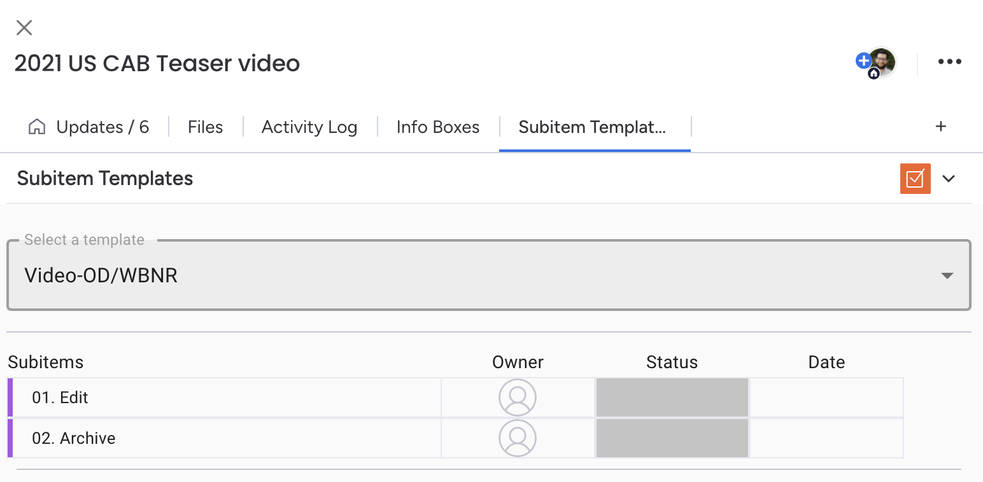Click the 02. Archive subitem name

pyautogui.click(x=74, y=438)
